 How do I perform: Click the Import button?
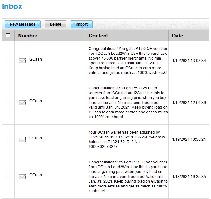point(82,24)
